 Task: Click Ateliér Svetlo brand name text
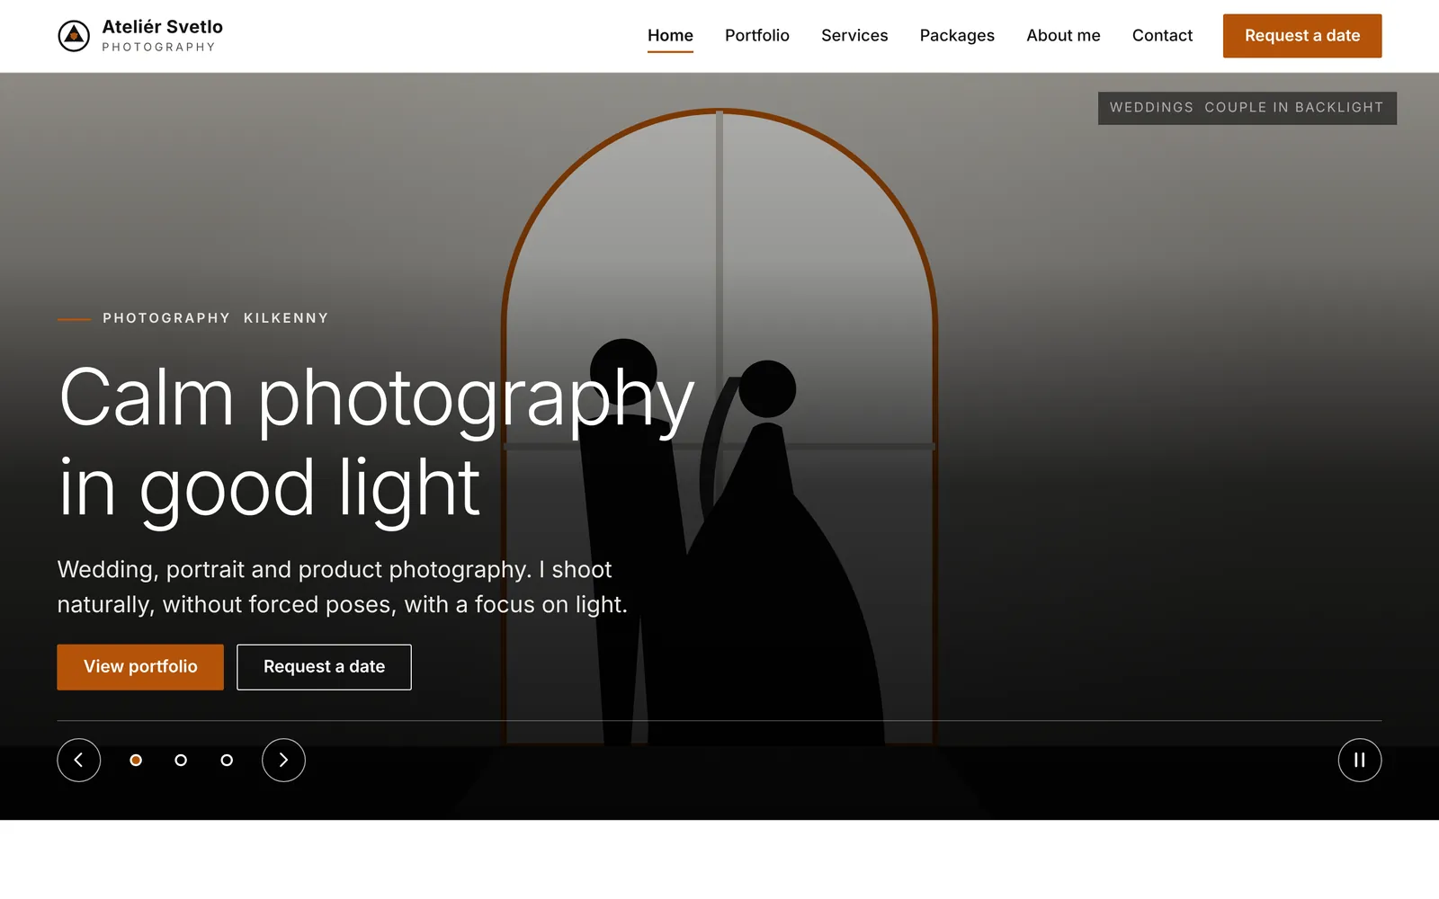point(162,27)
